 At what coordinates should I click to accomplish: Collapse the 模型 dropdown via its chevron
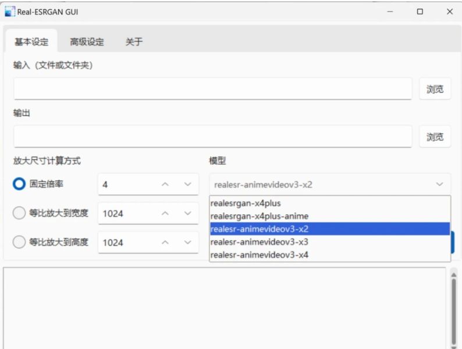[x=439, y=184]
